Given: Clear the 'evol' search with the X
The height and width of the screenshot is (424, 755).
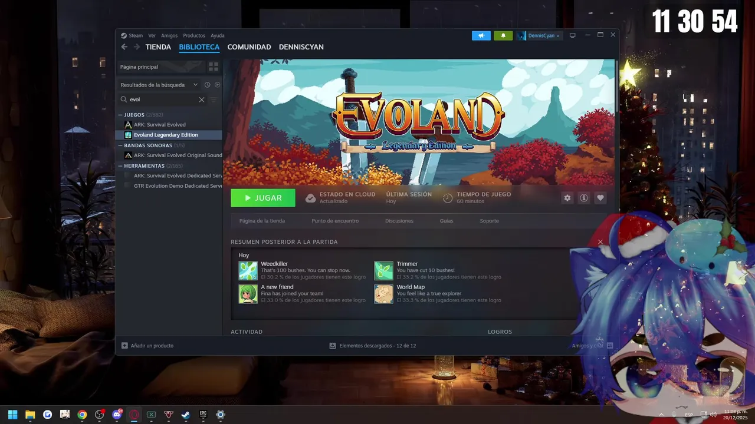Looking at the screenshot, I should (x=202, y=100).
